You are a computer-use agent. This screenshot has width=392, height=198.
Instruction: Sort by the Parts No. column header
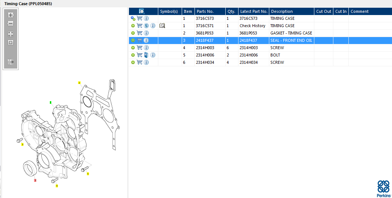210,11
